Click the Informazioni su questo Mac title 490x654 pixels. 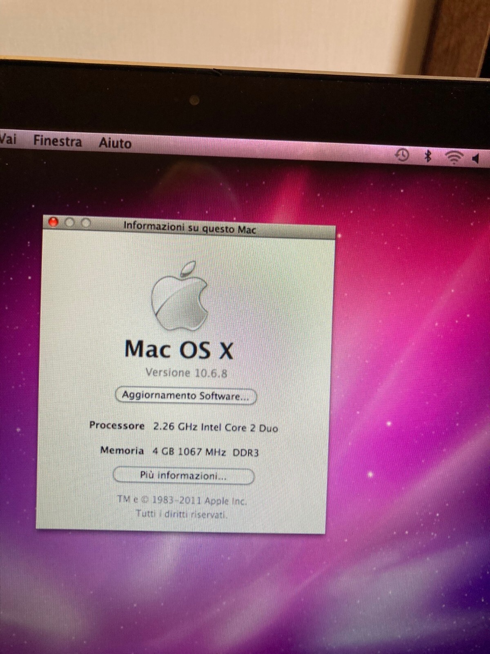coord(189,227)
